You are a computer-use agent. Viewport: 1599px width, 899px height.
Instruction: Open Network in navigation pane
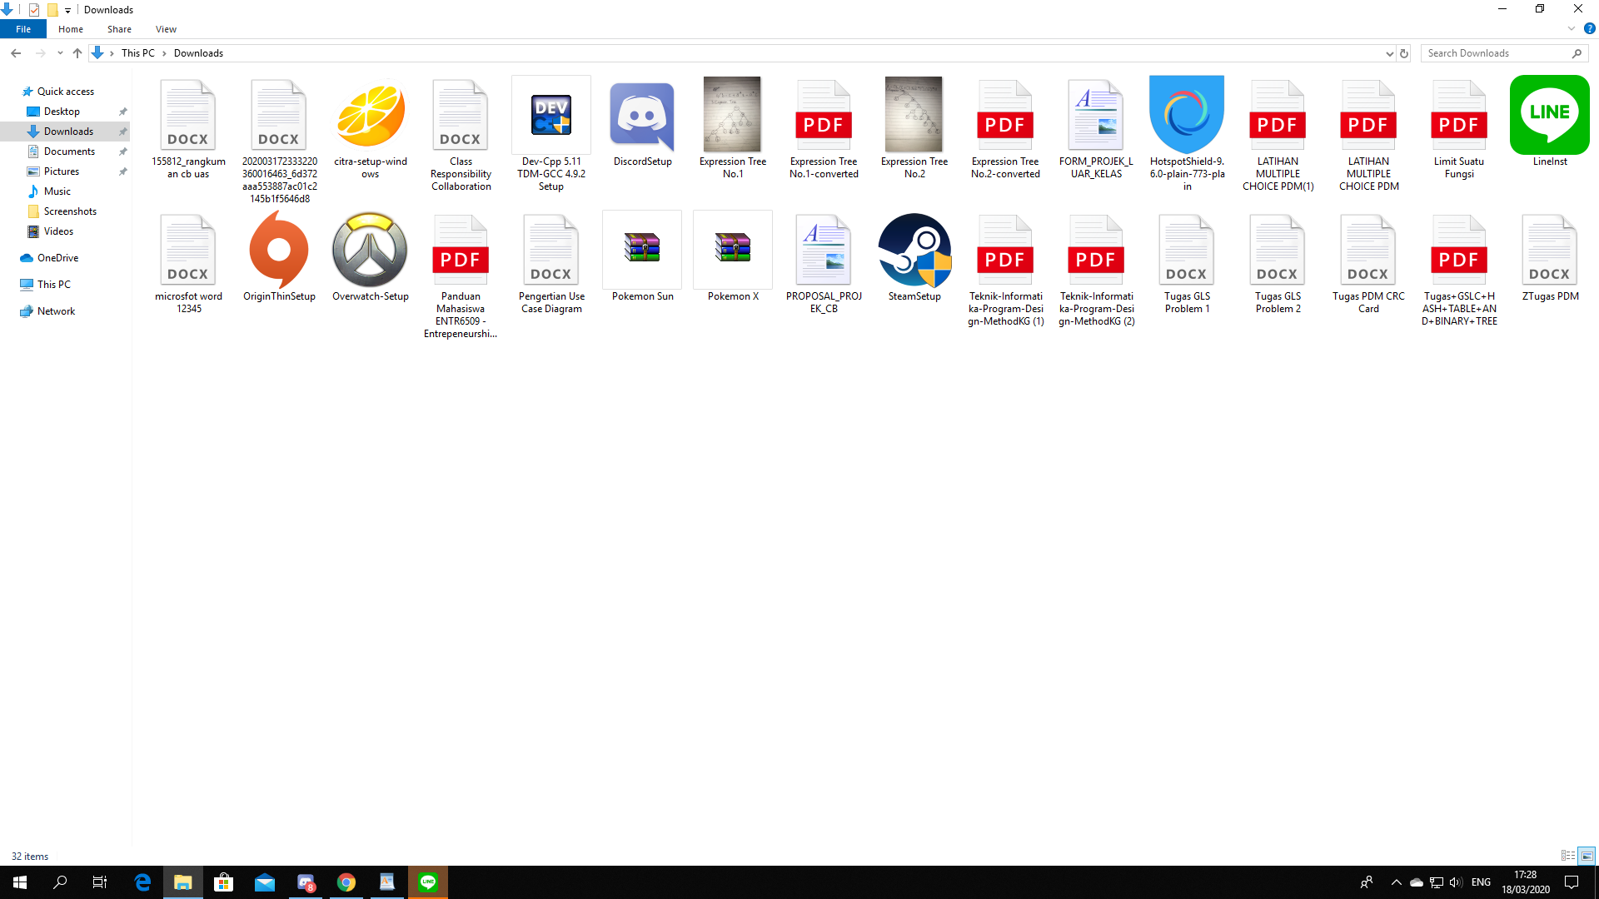56,311
